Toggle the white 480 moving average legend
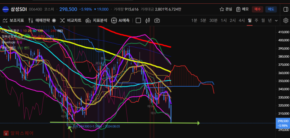 pos(60,31)
